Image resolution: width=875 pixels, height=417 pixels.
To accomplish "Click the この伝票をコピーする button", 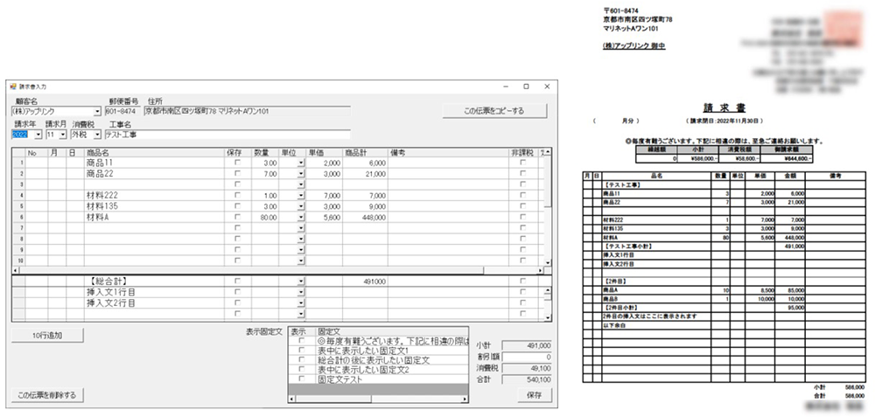I will [x=494, y=111].
